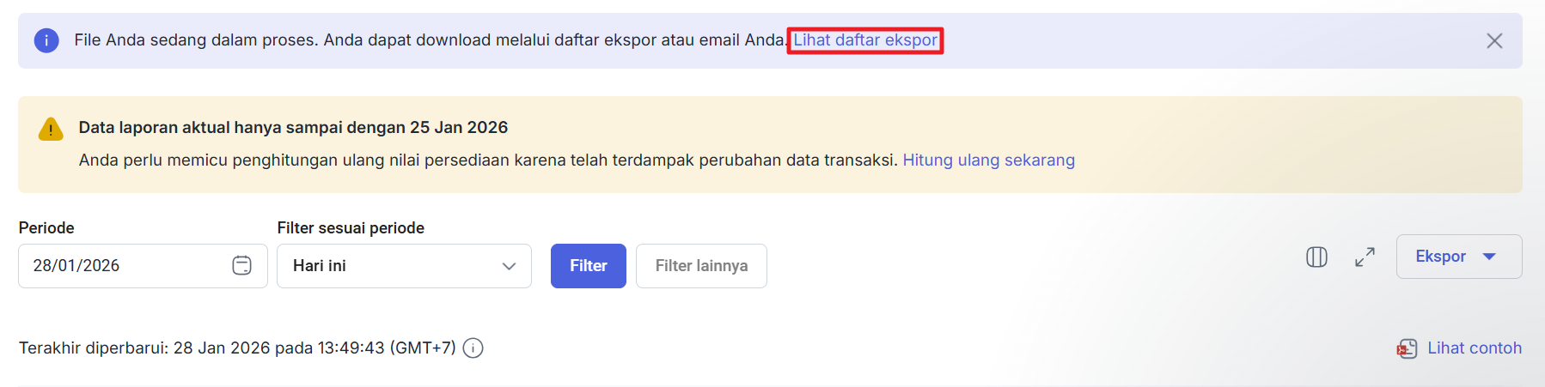Open the Hari ini period dropdown
This screenshot has width=1545, height=387.
403,266
